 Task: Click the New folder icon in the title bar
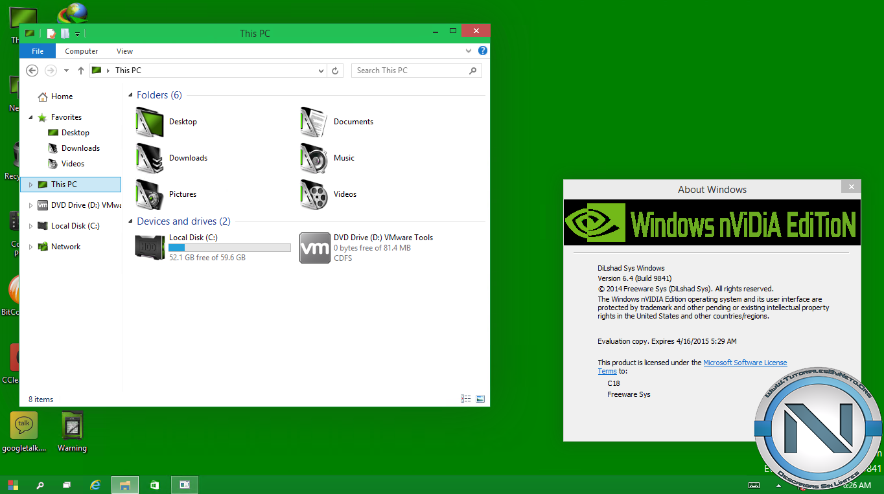click(x=65, y=34)
